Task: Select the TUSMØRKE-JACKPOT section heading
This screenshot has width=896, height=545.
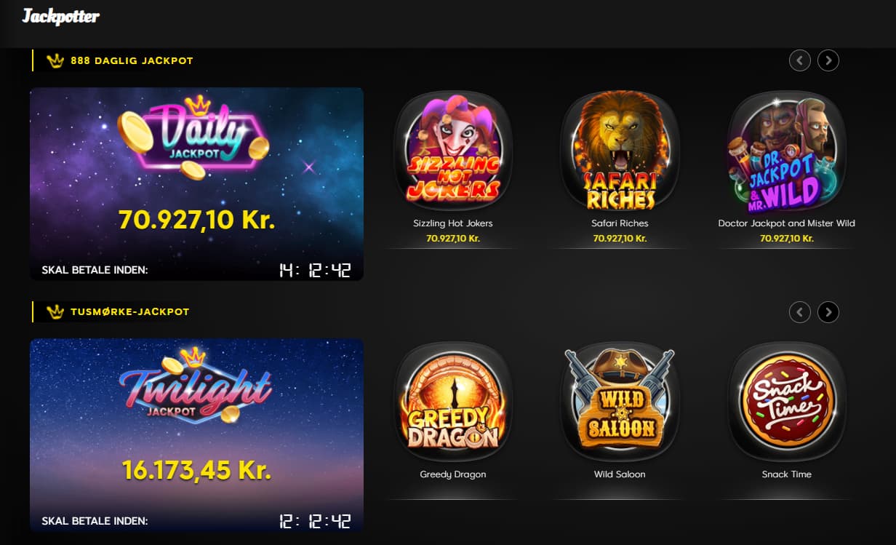Action: point(129,311)
